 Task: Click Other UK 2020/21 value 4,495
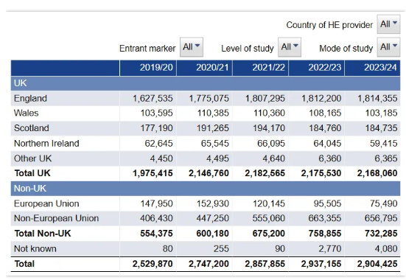coord(217,158)
